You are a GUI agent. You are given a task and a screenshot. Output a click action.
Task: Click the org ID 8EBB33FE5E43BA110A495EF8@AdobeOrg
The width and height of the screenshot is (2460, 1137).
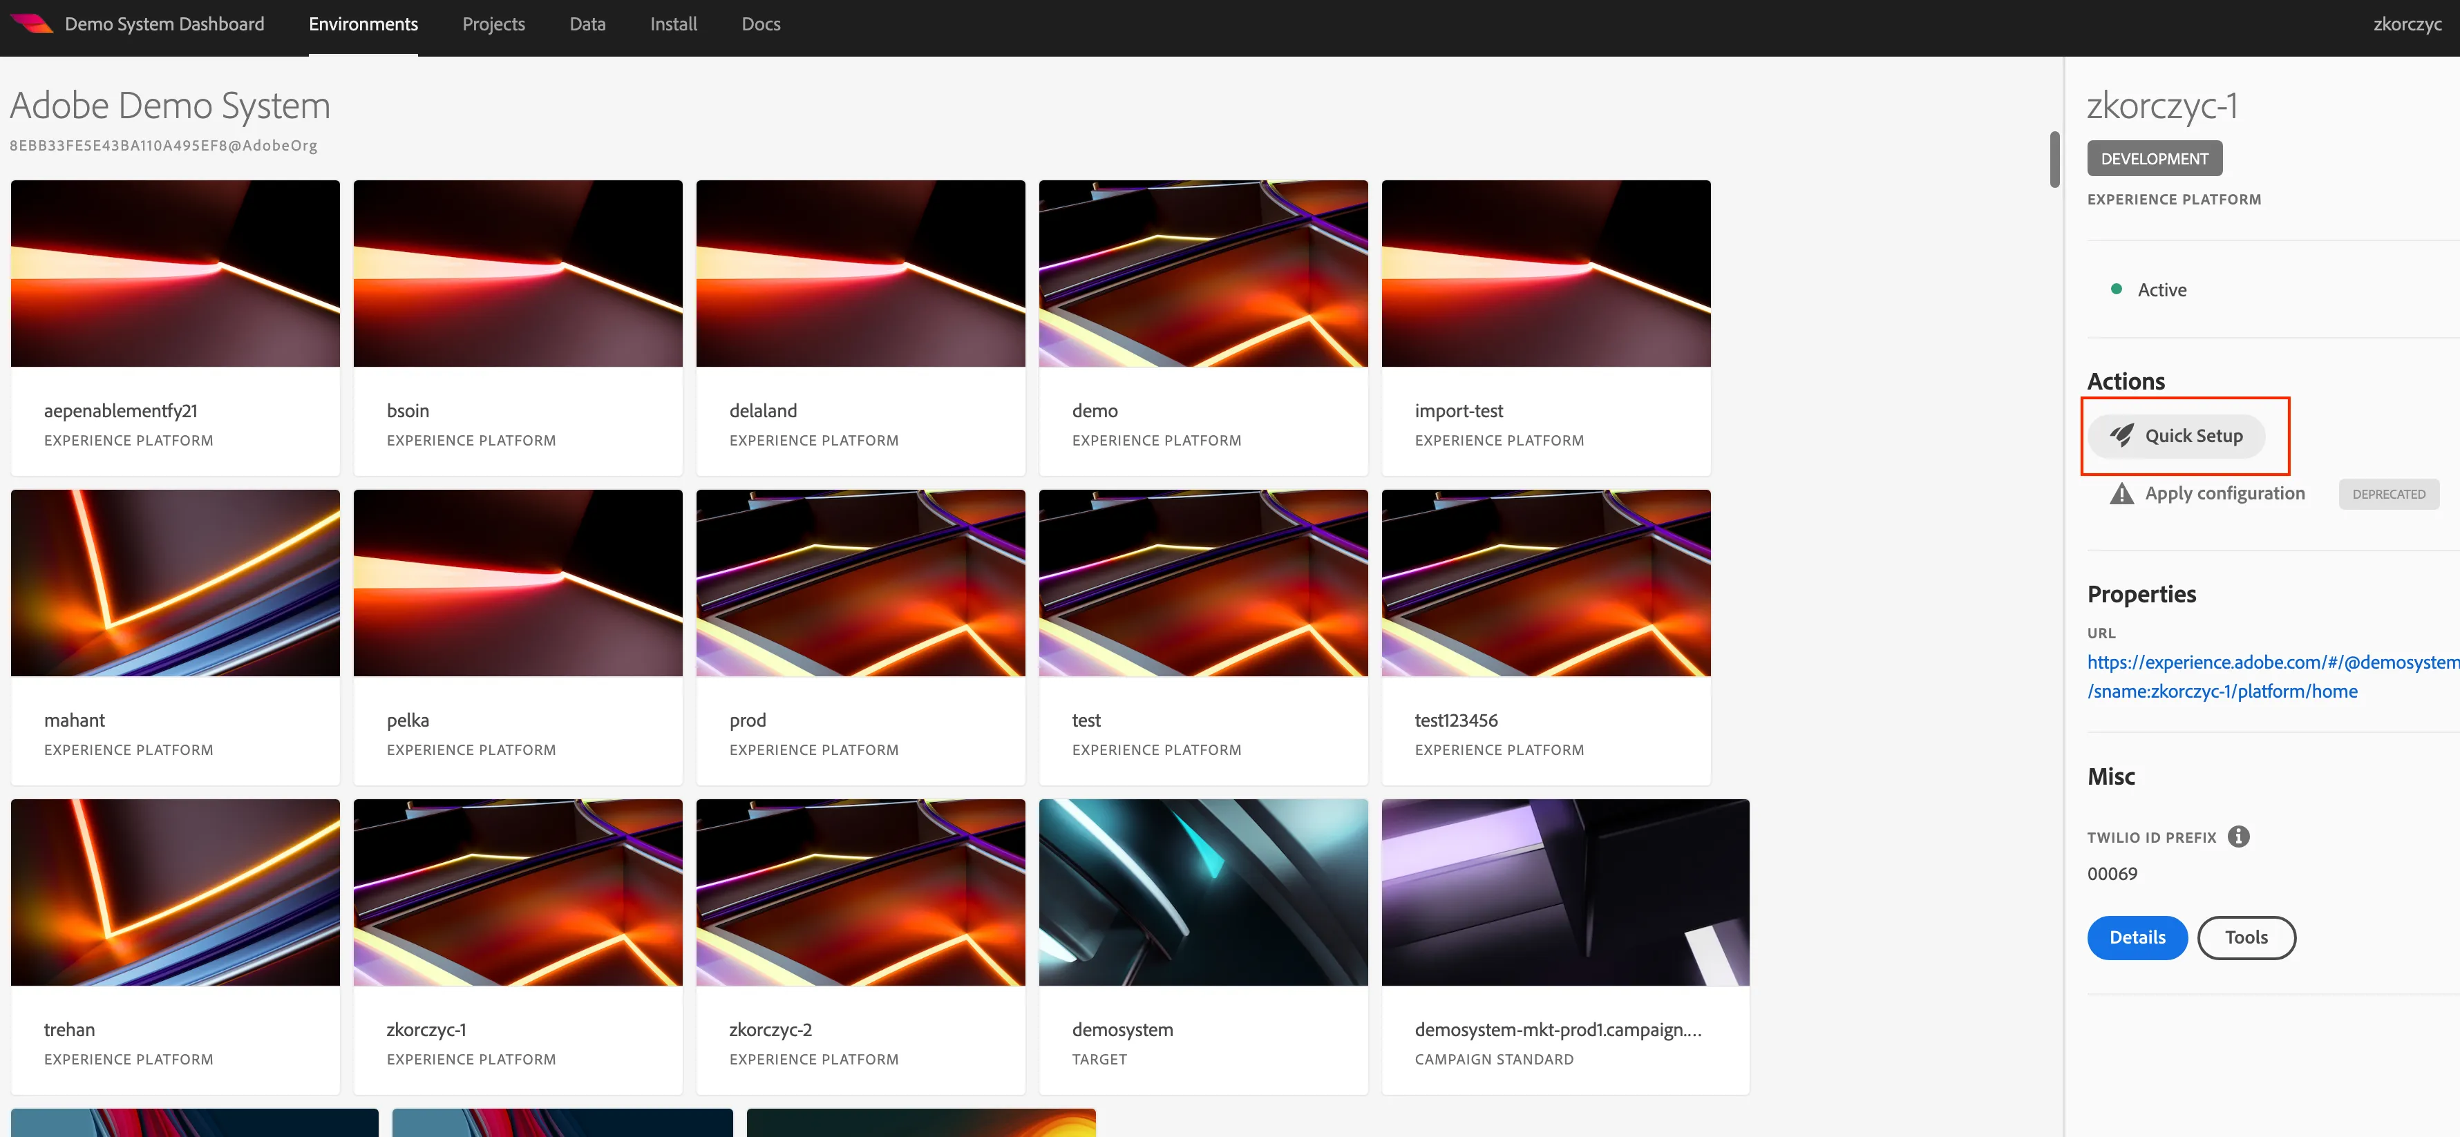[x=163, y=145]
